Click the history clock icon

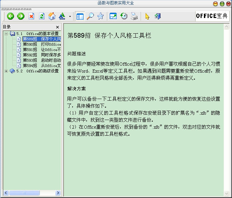coord(124,16)
